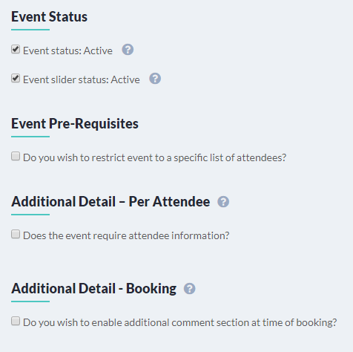Click label 'Do you wish to restrict event' text
353x352 pixels.
click(x=155, y=157)
